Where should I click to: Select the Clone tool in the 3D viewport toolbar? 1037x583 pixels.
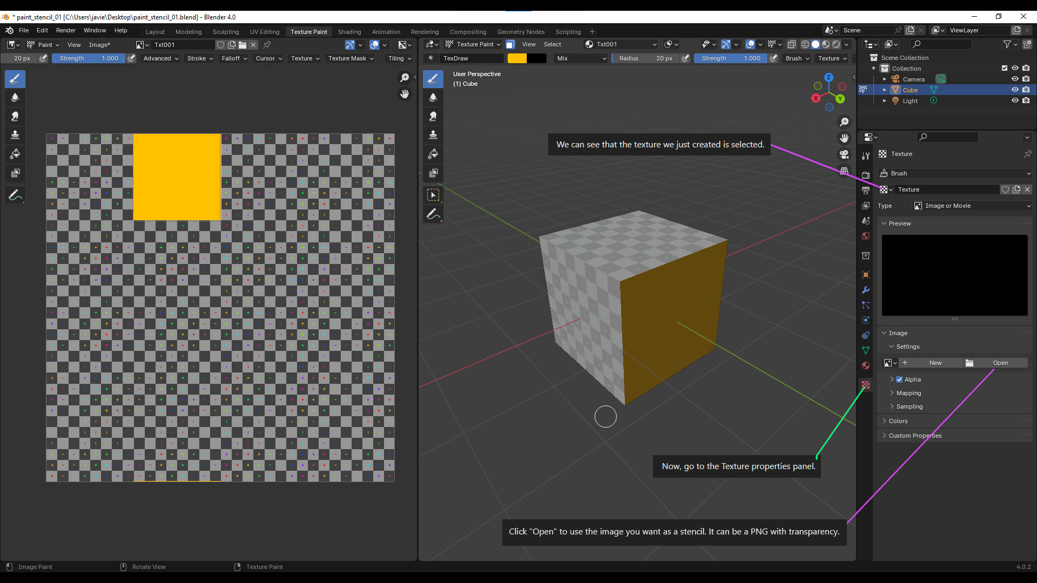tap(433, 135)
